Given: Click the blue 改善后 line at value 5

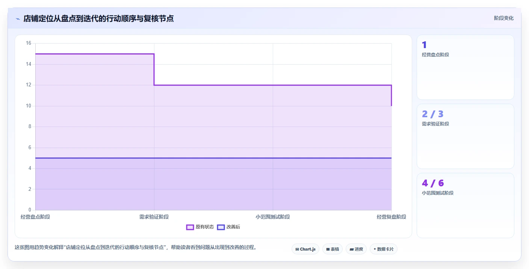Looking at the screenshot, I should 213,158.
